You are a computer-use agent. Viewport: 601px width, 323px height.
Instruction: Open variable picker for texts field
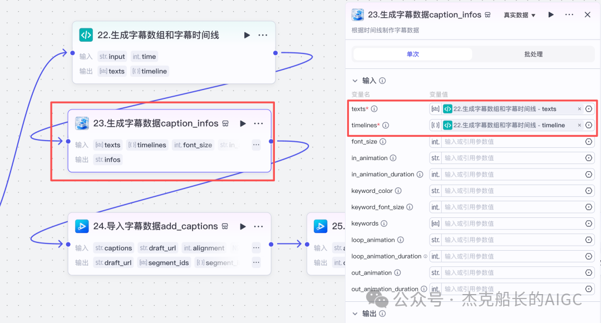pos(589,109)
